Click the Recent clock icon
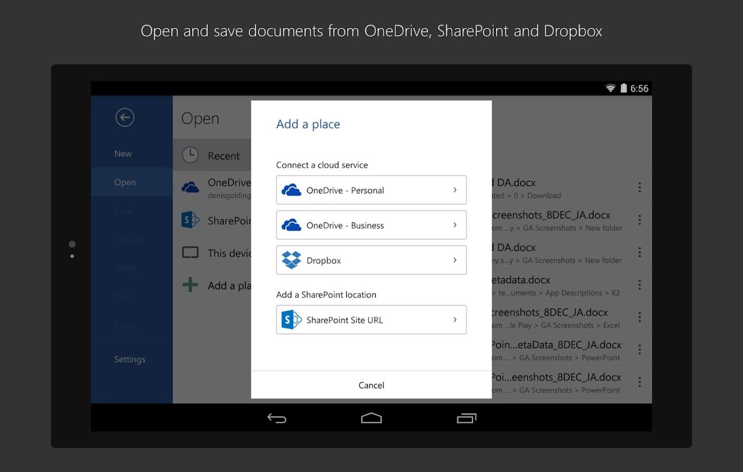Viewport: 743px width, 472px height. [190, 155]
